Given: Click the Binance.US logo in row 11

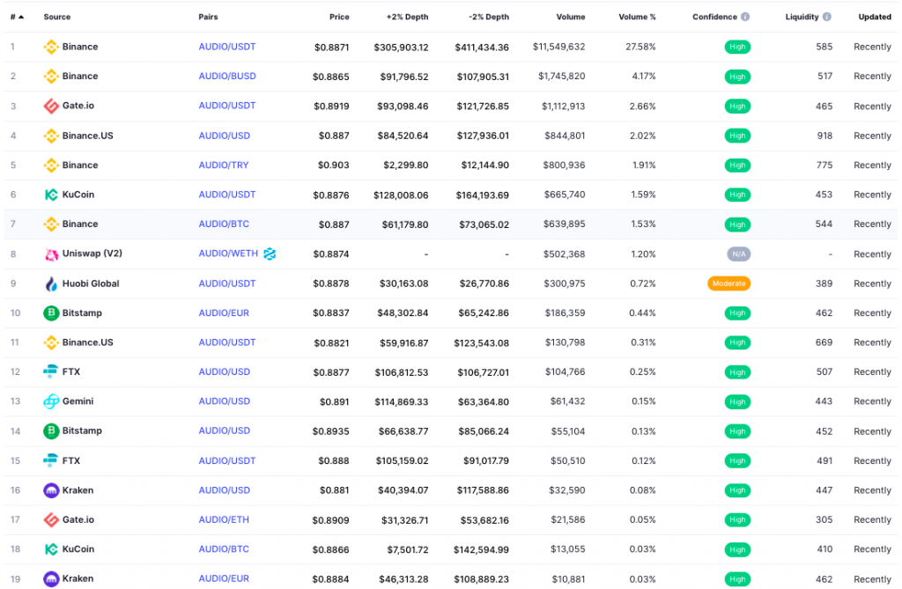Looking at the screenshot, I should coord(51,342).
